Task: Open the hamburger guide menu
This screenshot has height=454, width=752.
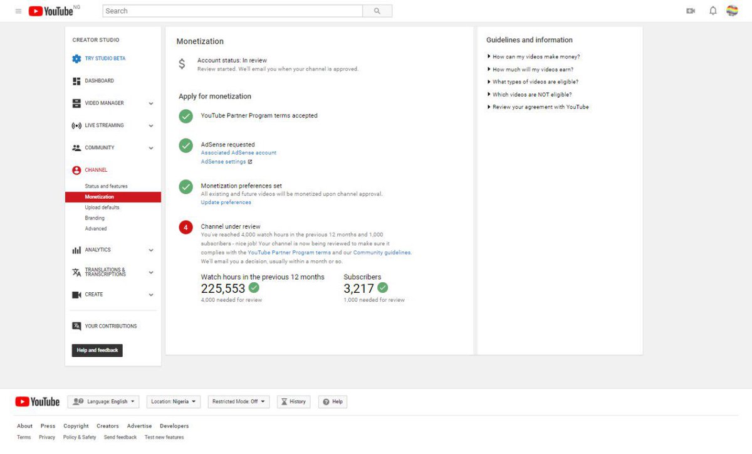Action: click(18, 11)
